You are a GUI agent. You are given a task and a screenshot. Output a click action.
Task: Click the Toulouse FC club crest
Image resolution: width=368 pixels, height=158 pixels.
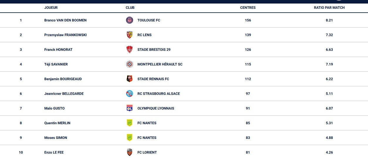[129, 20]
